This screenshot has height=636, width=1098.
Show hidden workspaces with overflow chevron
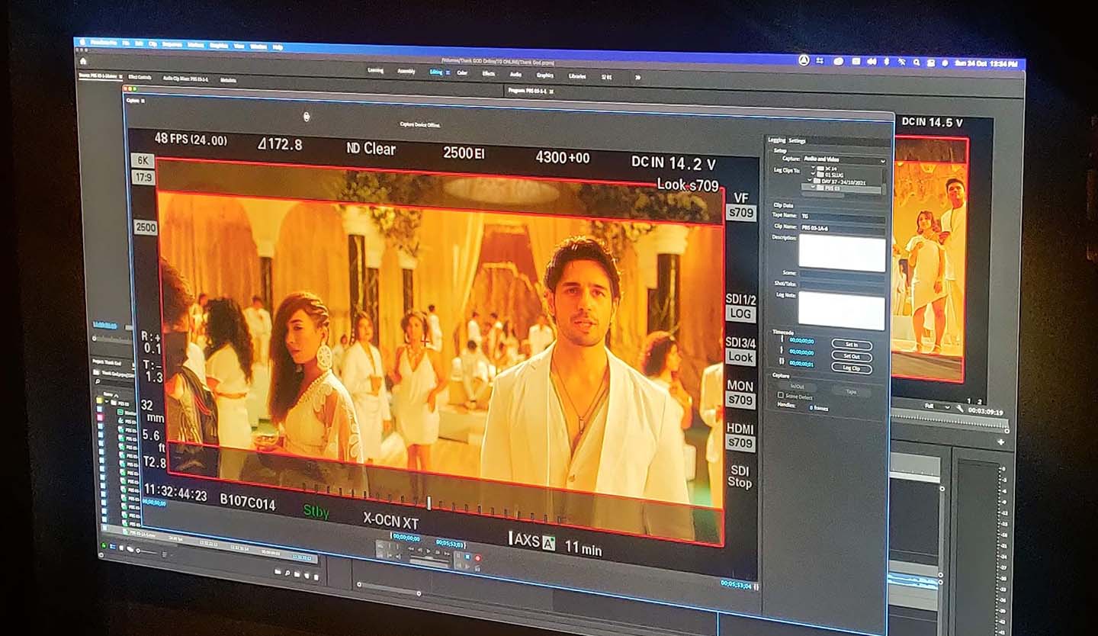[637, 77]
